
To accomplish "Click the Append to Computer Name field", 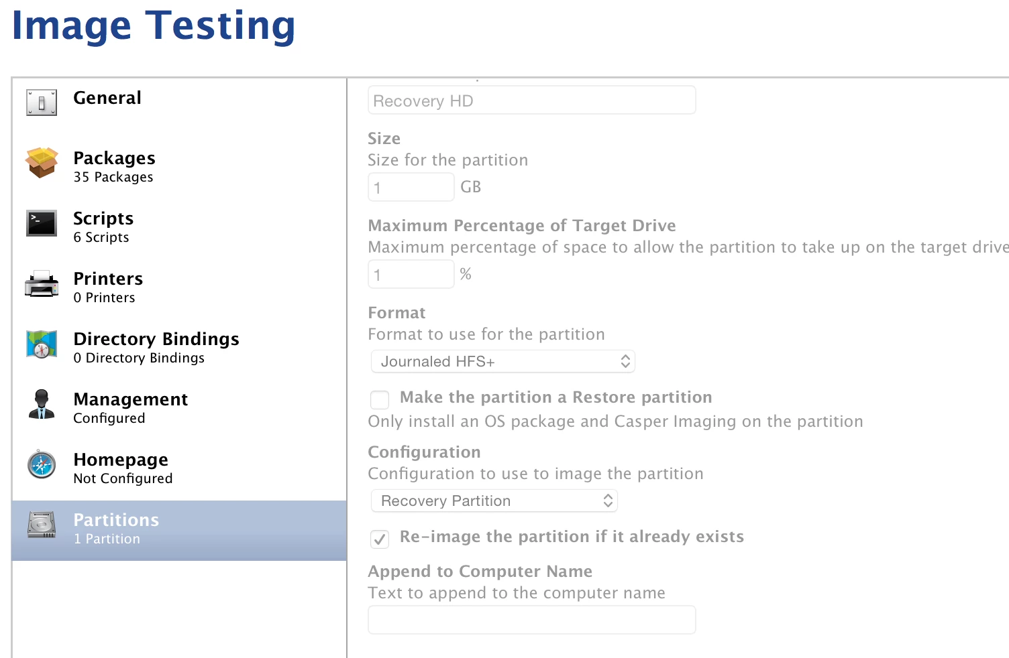I will click(x=532, y=620).
